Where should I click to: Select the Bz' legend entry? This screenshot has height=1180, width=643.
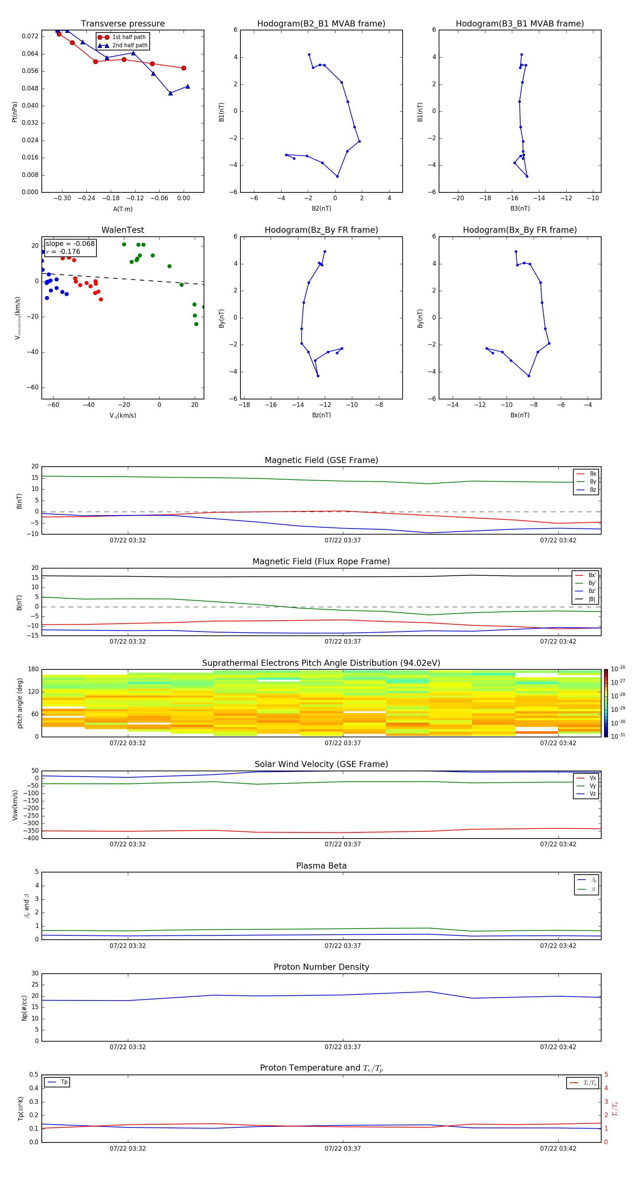pos(586,591)
